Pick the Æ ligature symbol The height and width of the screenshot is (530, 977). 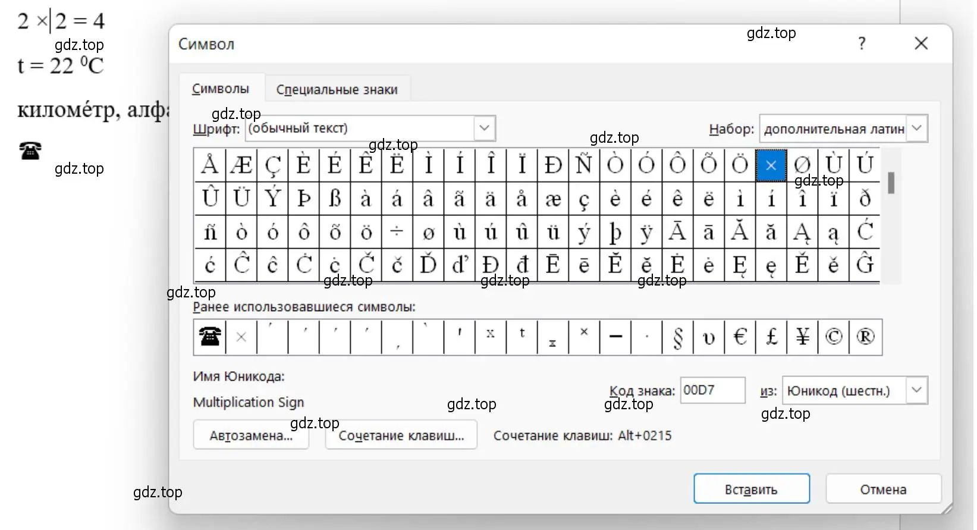241,165
